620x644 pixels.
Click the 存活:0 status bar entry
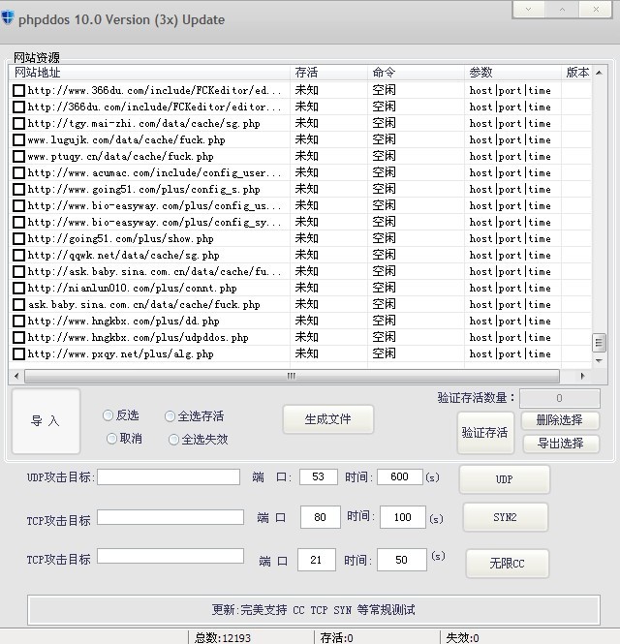tap(336, 638)
